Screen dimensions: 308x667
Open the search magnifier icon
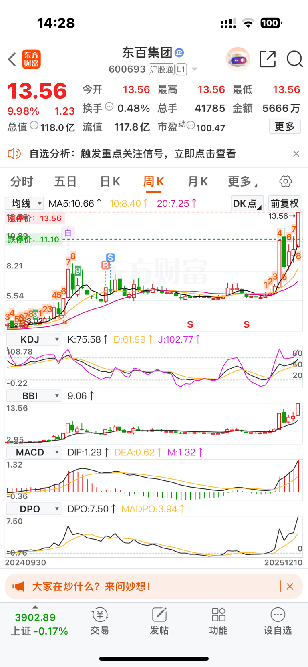pyautogui.click(x=295, y=59)
